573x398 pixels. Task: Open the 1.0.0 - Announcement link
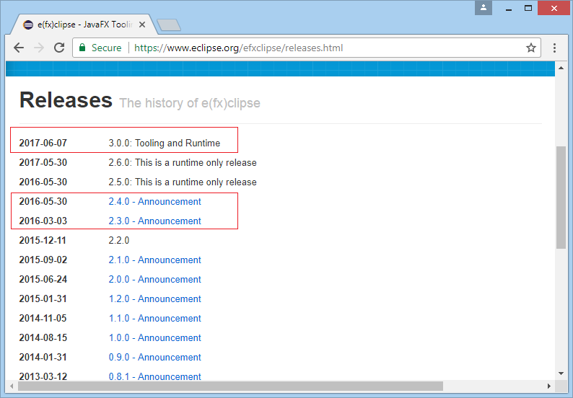point(155,337)
